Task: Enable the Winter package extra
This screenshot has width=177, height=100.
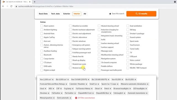Action: click(128, 64)
